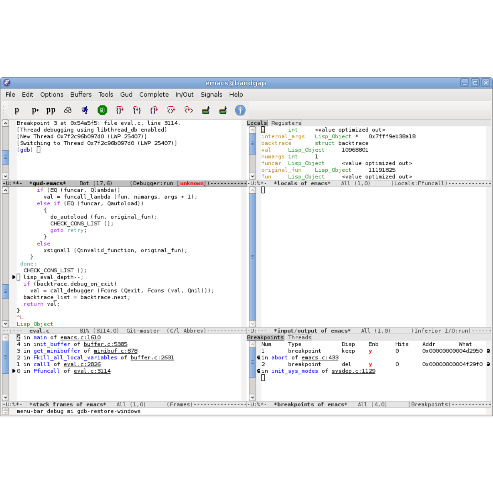
Task: Click the 'p*' print dereference icon
Action: 35,111
